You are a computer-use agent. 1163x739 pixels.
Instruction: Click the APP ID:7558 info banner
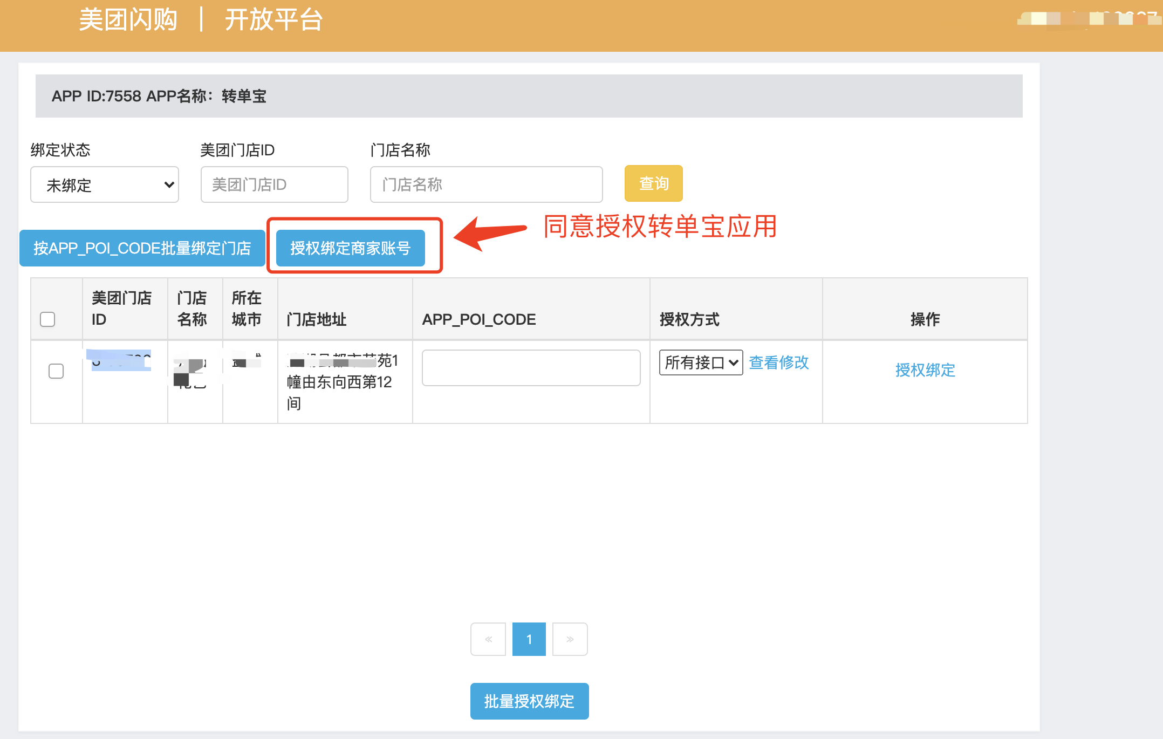(529, 96)
